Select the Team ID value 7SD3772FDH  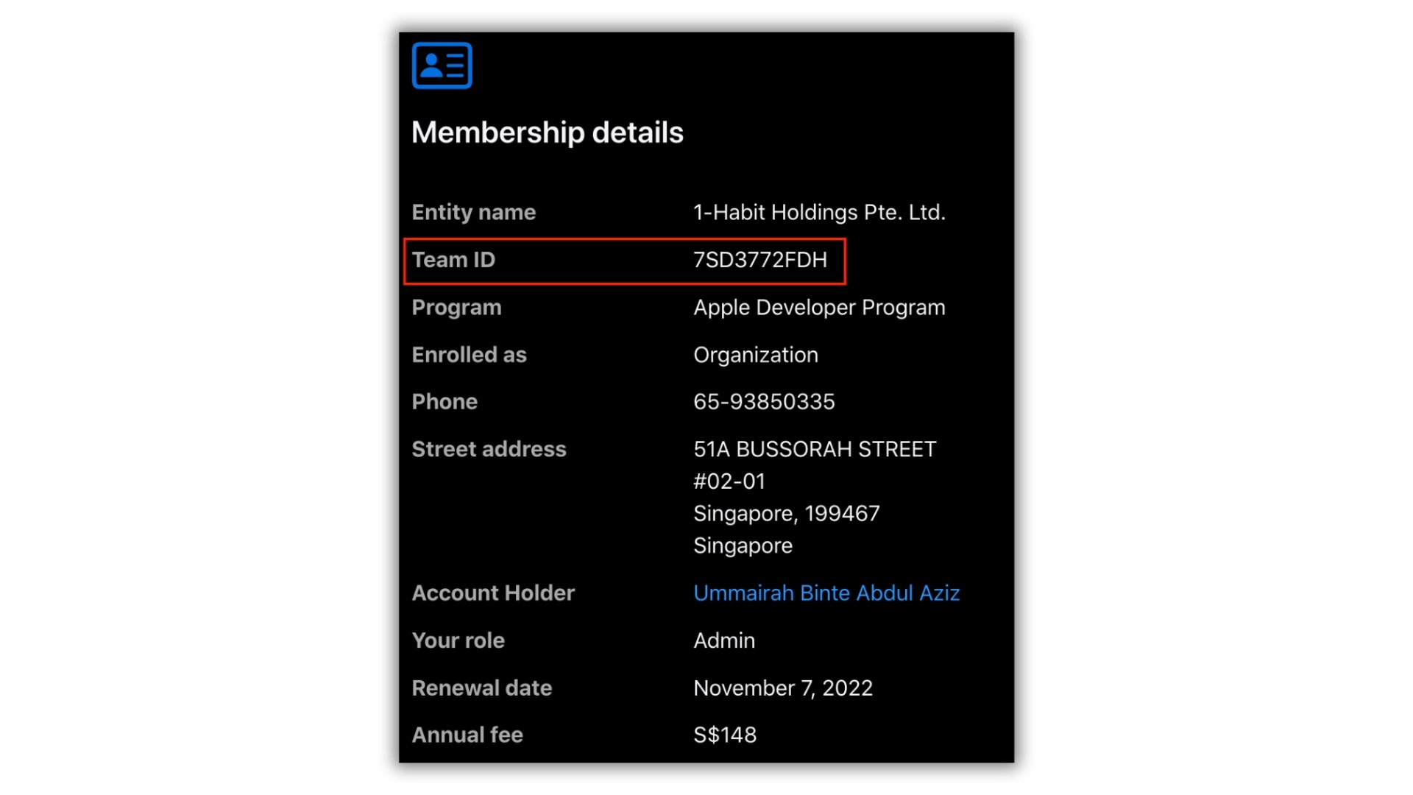[x=759, y=260]
